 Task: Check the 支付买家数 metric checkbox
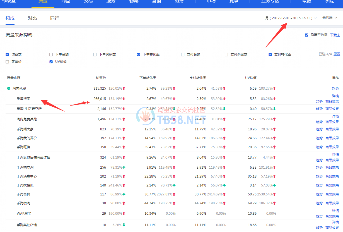point(226,54)
